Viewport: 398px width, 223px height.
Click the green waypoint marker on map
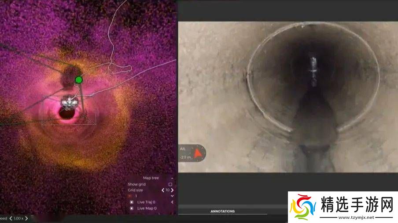click(78, 80)
